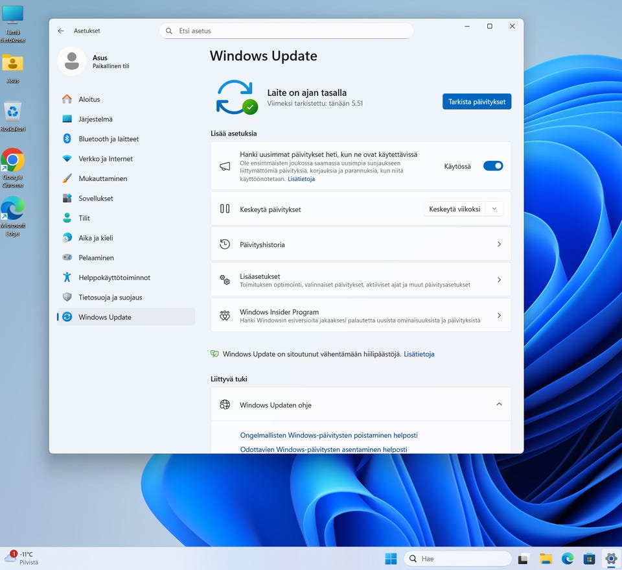Click the Järjestelmä monitor icon
This screenshot has height=570, width=622.
(67, 119)
